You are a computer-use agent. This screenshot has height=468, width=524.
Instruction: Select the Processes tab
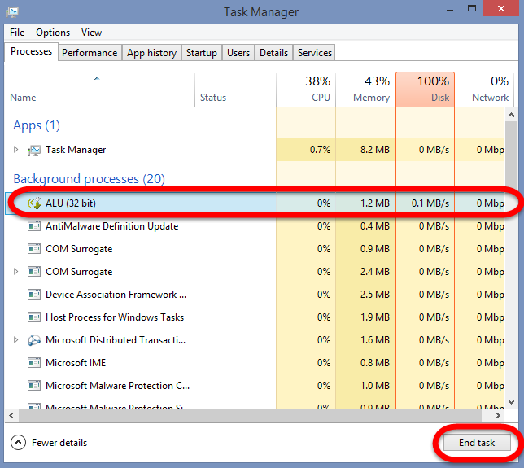pyautogui.click(x=32, y=51)
